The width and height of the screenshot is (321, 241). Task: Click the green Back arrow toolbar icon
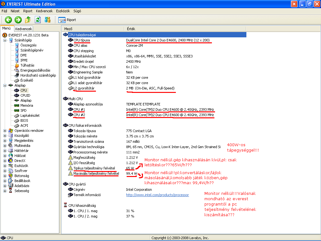coord(8,20)
